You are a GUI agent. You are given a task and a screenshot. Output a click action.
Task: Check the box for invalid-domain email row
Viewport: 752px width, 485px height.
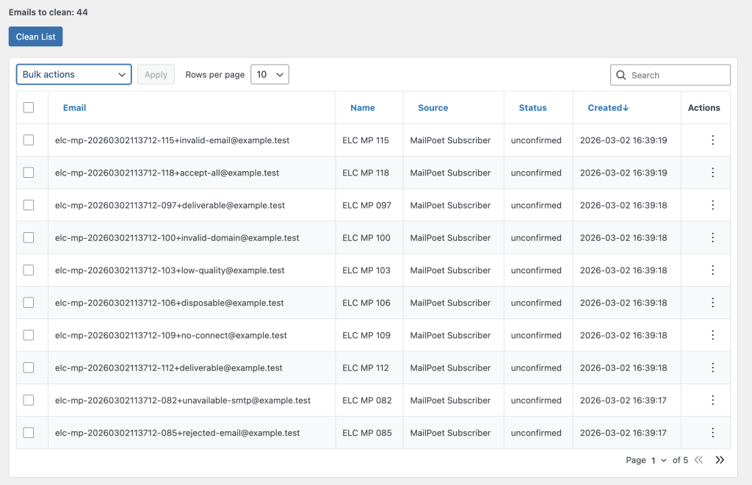tap(29, 237)
